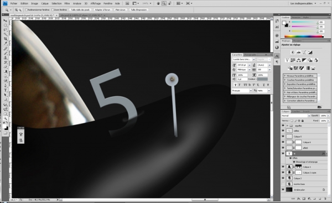Expand the aiguilles layer group
This screenshot has width=332, height=203.
[287, 126]
